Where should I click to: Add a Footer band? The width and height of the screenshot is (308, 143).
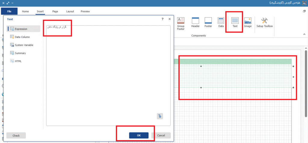pos(208,22)
